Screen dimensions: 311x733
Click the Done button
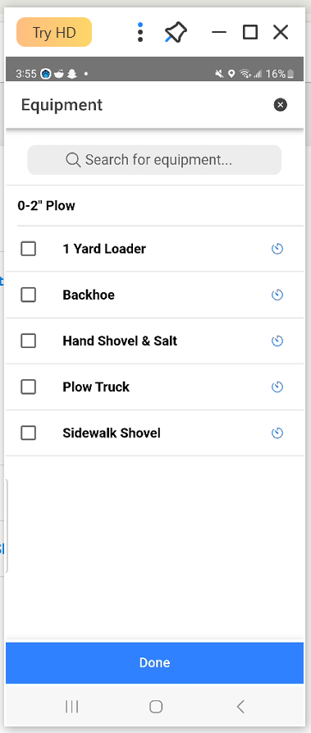pyautogui.click(x=155, y=663)
